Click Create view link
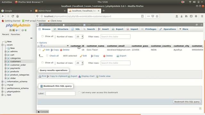Image resolution: width=205 pixels, height=115 pixels. click(x=103, y=76)
